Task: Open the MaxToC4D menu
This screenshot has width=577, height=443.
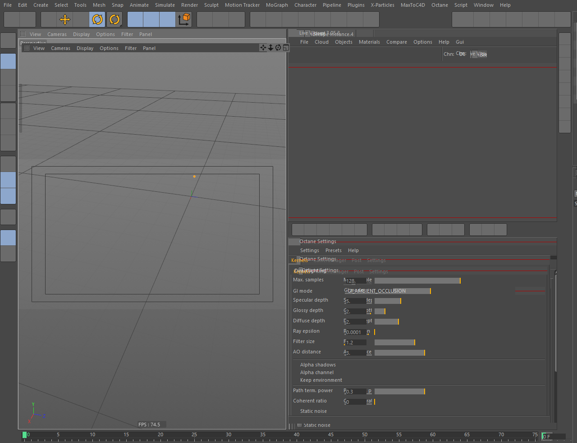Action: tap(413, 5)
